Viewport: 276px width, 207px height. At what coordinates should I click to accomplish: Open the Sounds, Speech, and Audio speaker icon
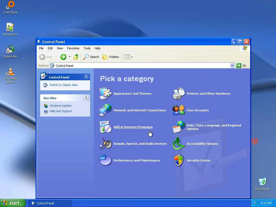click(x=105, y=144)
